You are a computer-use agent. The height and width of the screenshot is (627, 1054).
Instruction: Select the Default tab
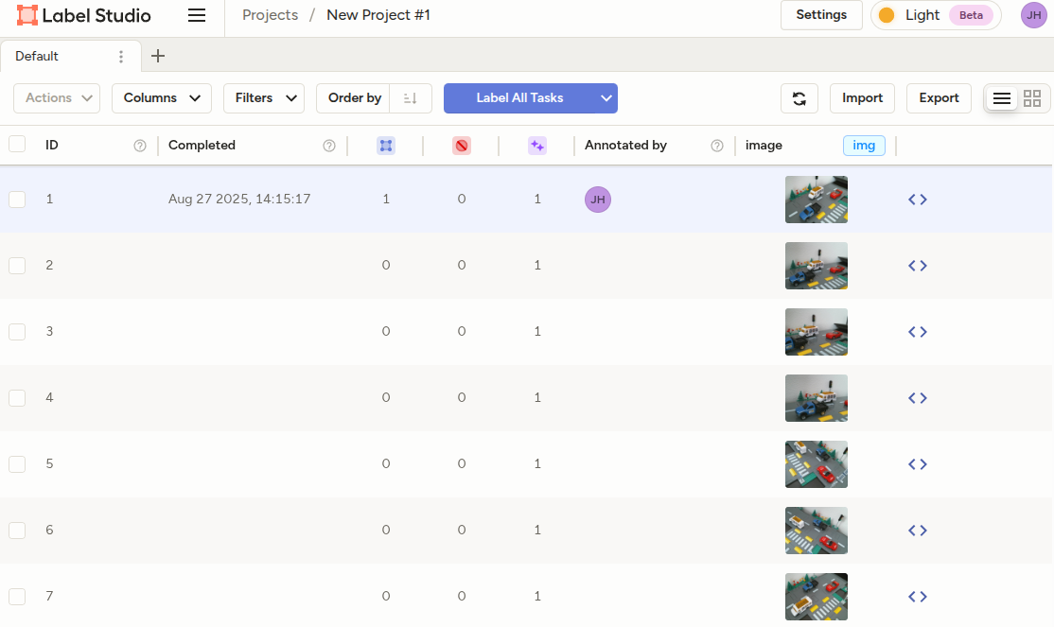[x=38, y=57]
